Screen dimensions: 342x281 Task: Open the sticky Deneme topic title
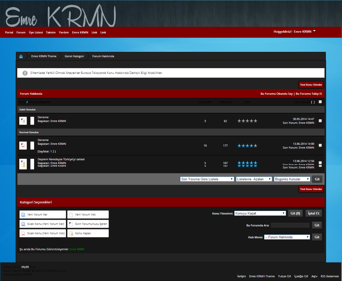coord(43,117)
